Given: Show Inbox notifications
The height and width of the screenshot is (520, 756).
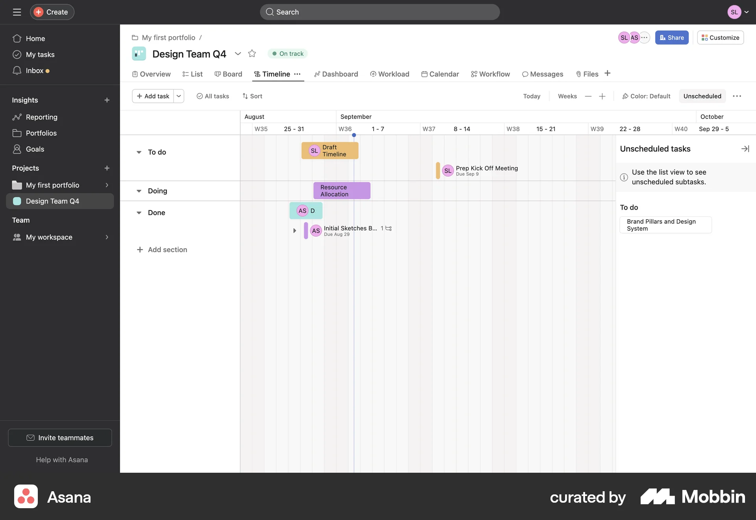Looking at the screenshot, I should pyautogui.click(x=35, y=71).
